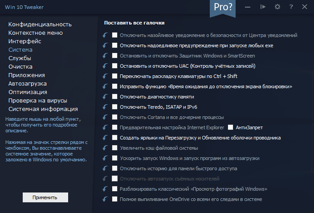314x213 pixels.
Task: Select the Системная информация section
Action: (x=43, y=109)
